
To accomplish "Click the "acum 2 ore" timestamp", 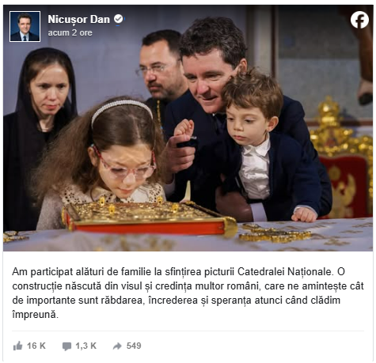I will [70, 32].
